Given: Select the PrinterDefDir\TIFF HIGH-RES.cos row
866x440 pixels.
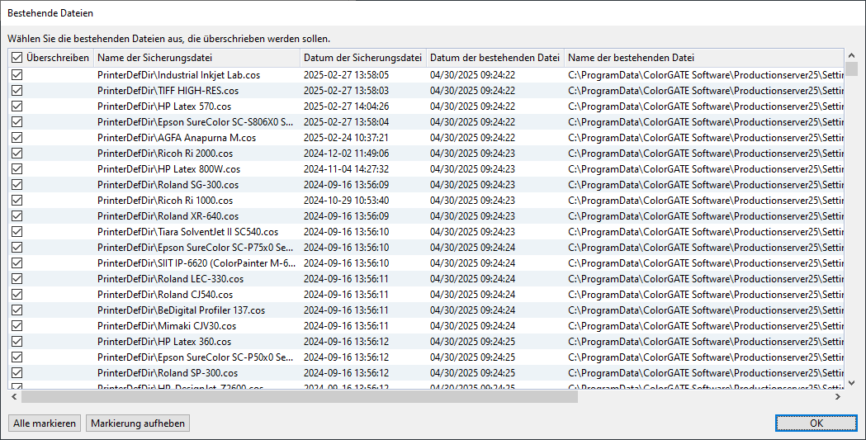Looking at the screenshot, I should 168,91.
